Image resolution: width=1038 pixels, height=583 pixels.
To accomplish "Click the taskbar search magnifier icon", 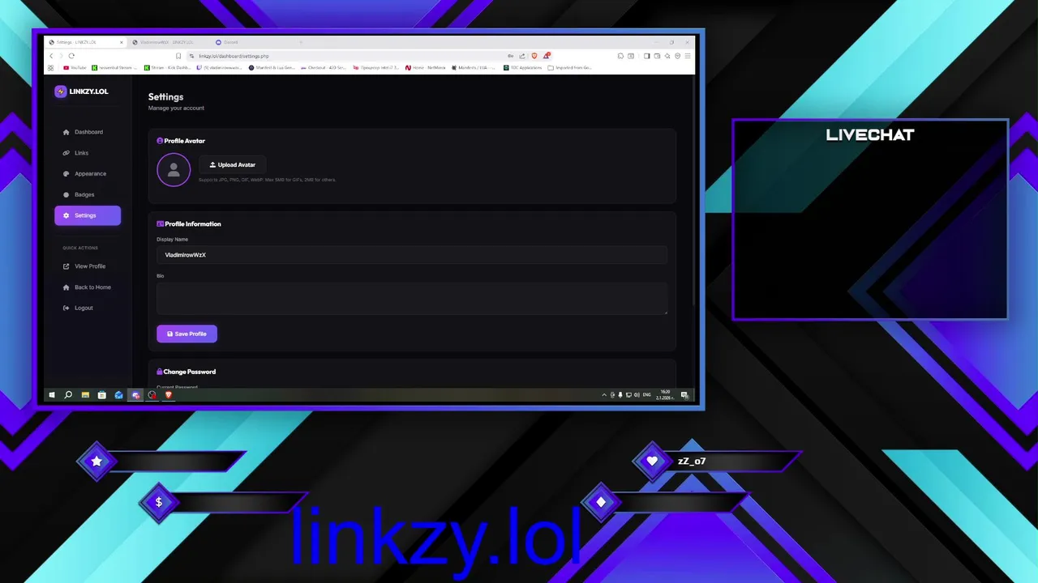I will (x=68, y=395).
